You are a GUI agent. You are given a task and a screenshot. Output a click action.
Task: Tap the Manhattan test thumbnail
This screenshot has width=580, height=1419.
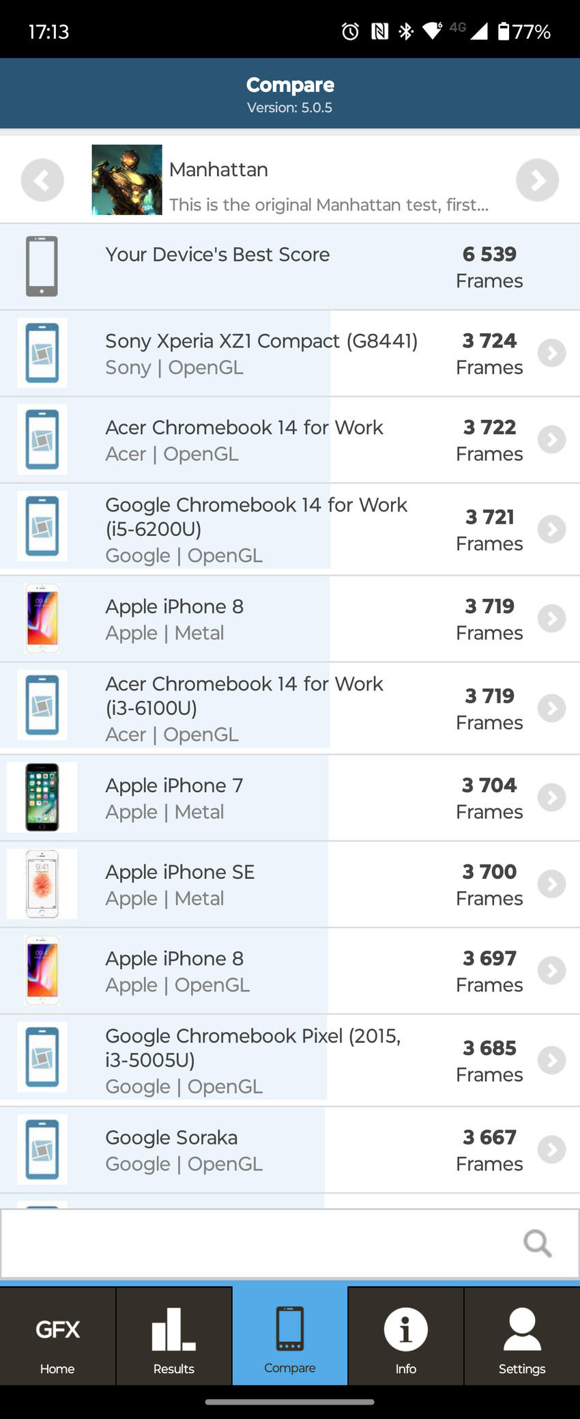pyautogui.click(x=127, y=180)
